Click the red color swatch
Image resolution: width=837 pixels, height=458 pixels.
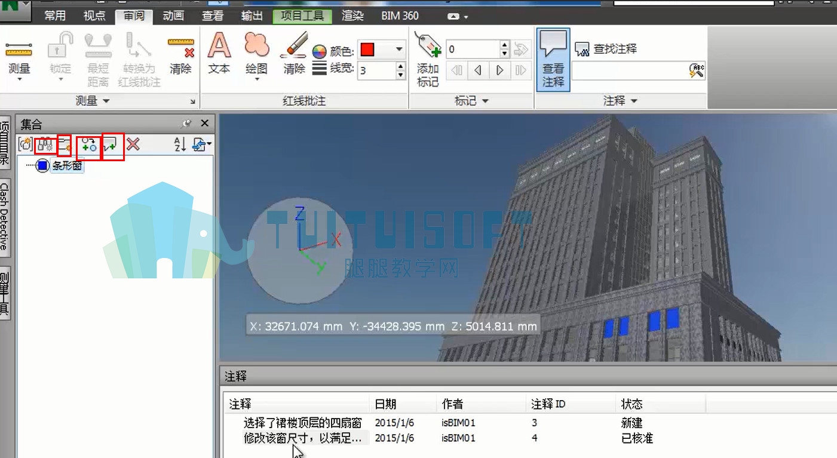[x=367, y=50]
